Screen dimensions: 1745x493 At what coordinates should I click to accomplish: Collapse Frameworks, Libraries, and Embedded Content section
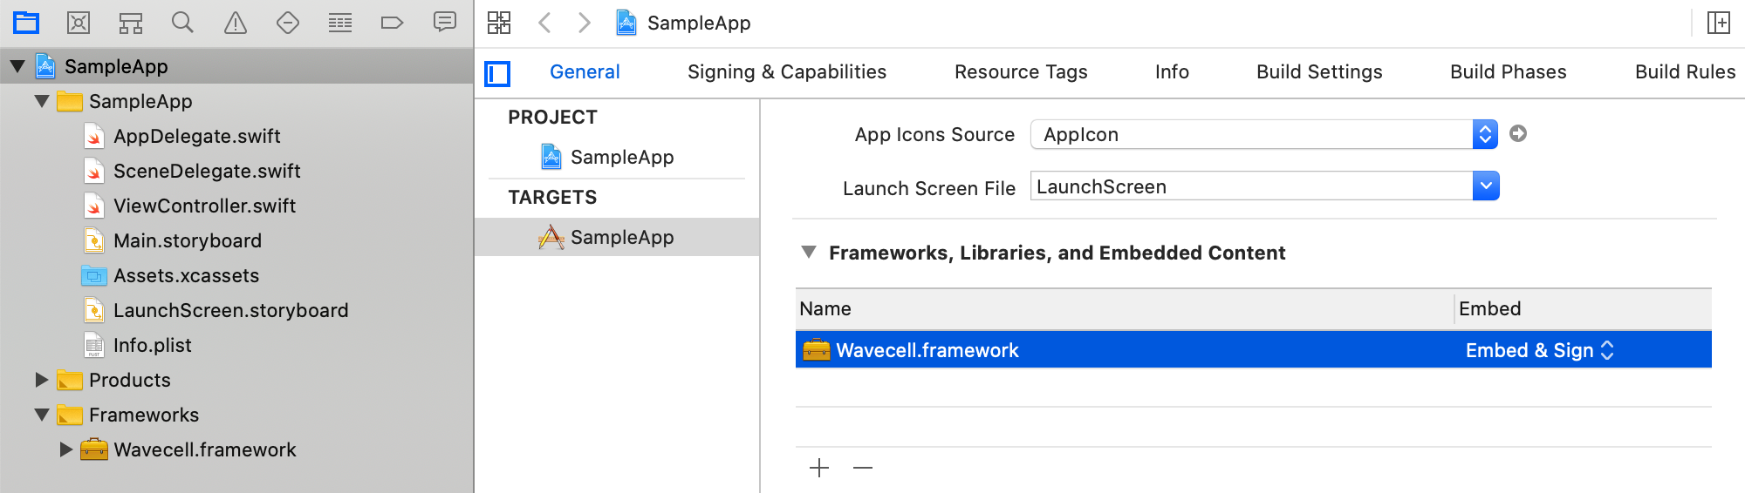pos(809,253)
